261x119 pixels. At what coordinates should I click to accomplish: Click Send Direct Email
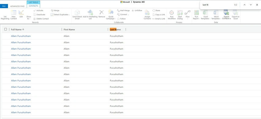(x=77, y=15)
